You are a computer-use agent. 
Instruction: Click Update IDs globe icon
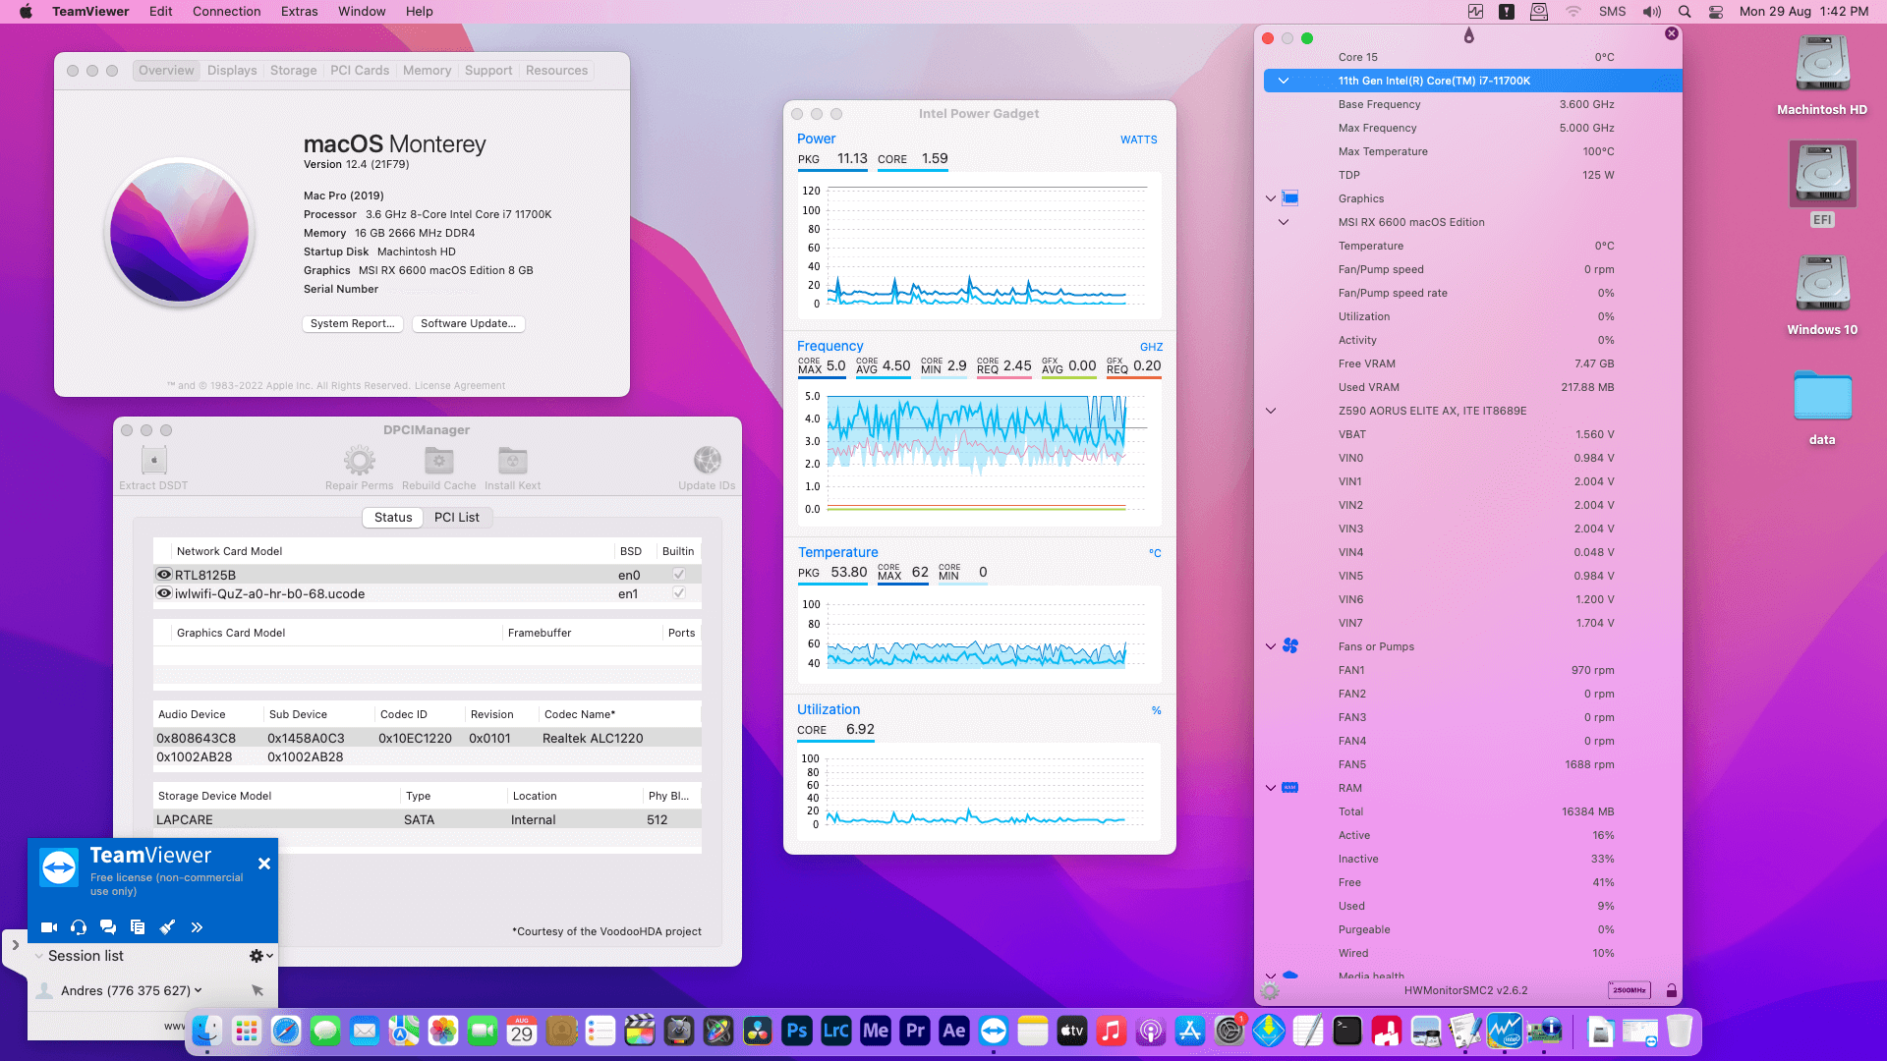point(707,461)
